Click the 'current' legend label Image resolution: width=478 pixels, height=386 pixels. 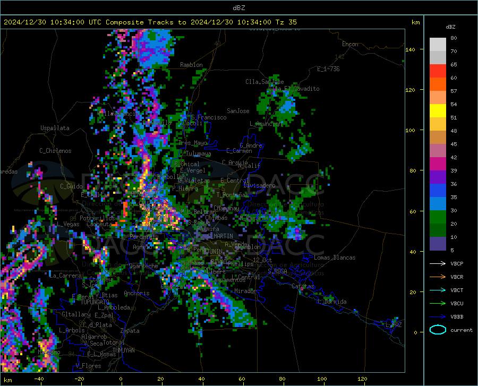462,330
